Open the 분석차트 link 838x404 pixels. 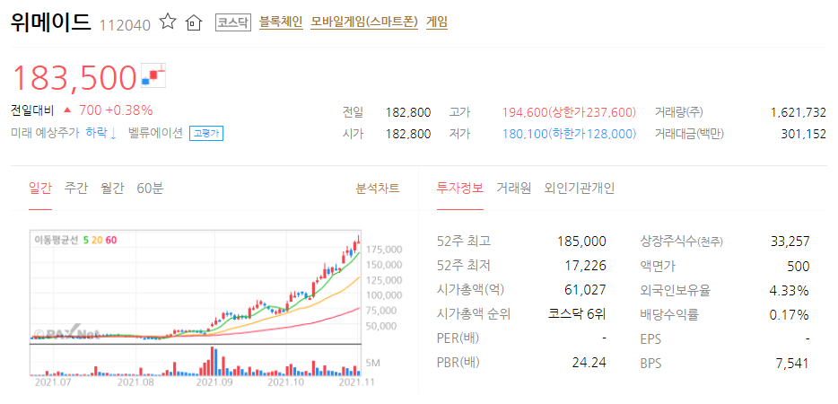point(378,189)
